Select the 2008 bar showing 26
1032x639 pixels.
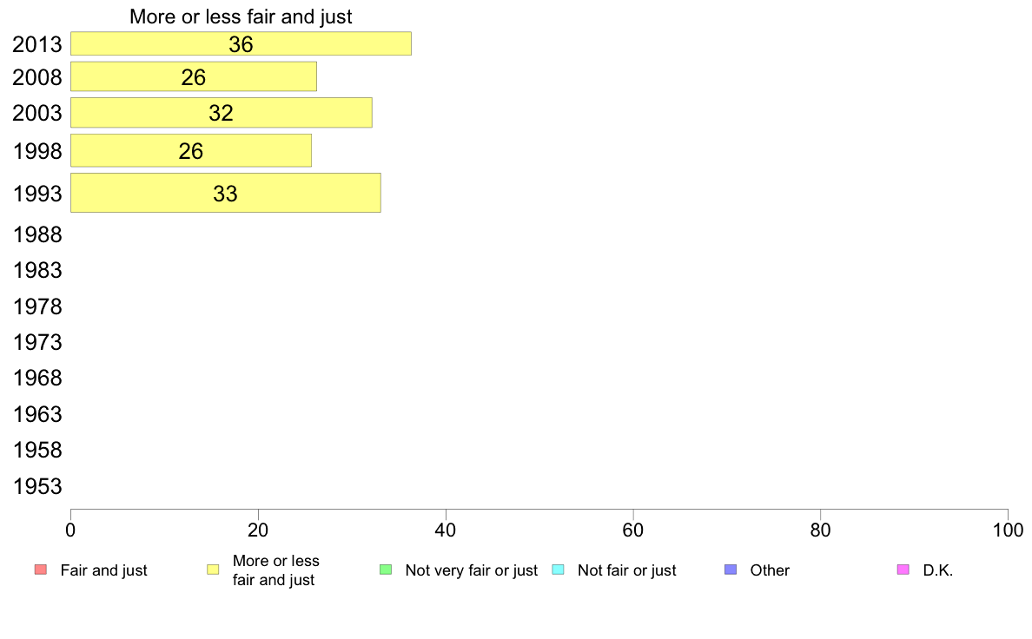coord(194,76)
